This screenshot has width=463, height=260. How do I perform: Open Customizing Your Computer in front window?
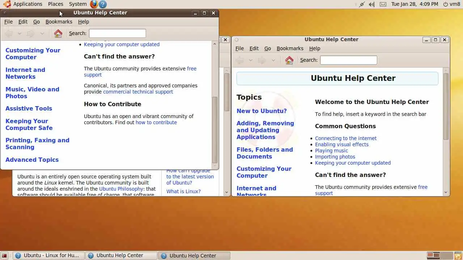coord(33,54)
